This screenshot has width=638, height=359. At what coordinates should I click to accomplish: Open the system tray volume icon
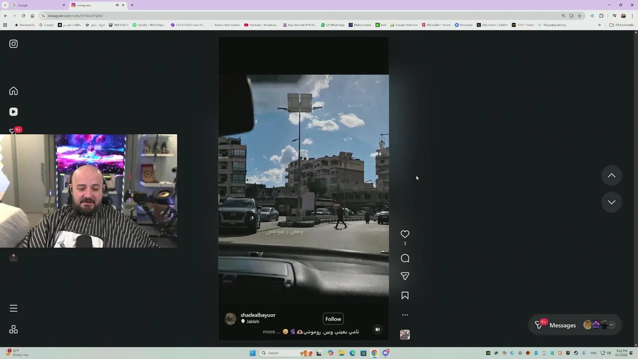(x=609, y=353)
